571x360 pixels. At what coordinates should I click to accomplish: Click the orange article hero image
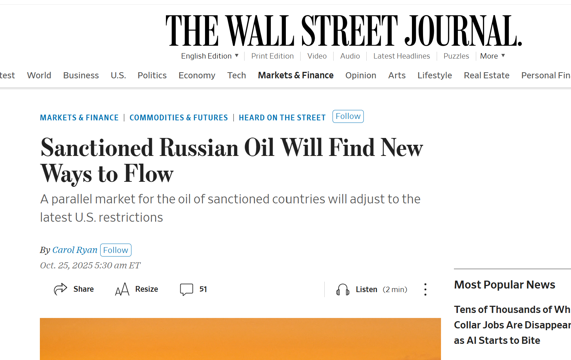click(x=240, y=339)
